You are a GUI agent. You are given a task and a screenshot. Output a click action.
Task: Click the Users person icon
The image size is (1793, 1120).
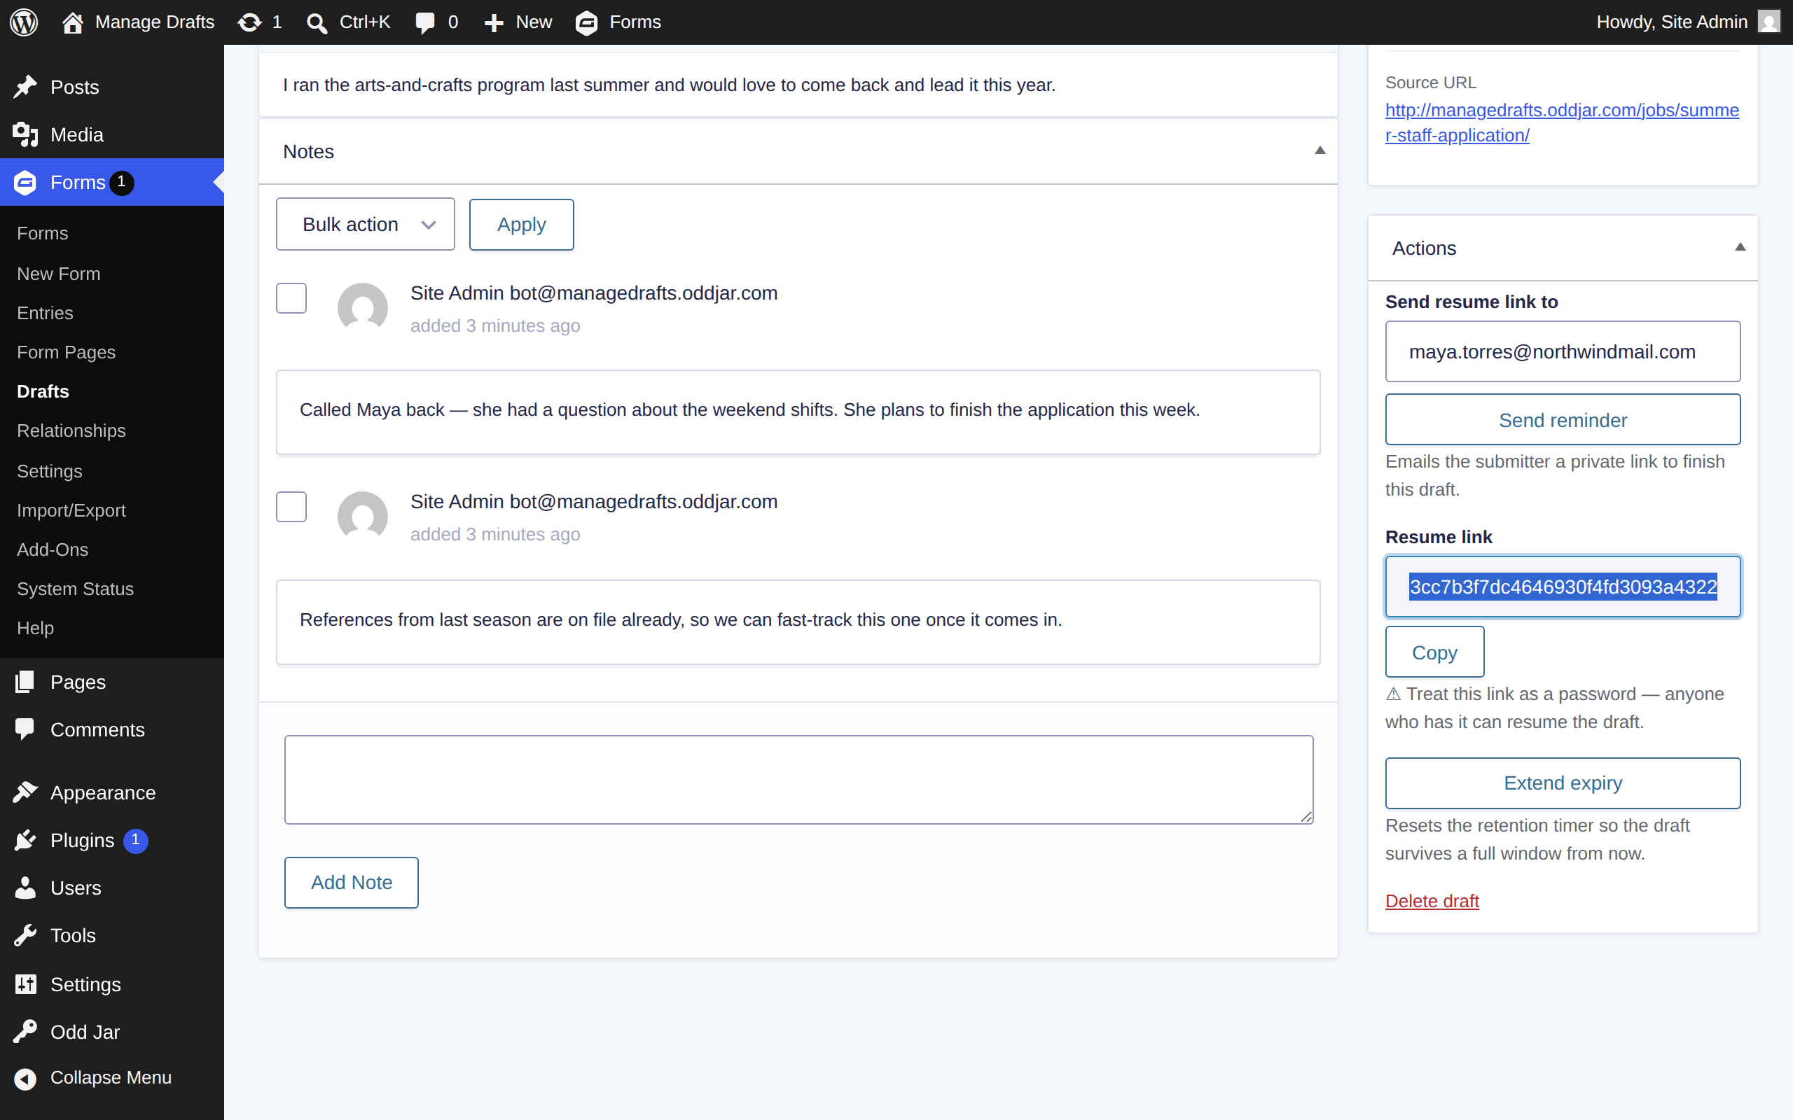tap(25, 888)
